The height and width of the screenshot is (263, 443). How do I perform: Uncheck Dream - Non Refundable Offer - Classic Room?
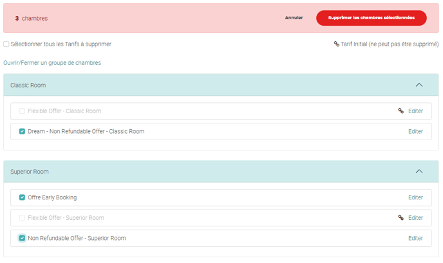23,131
